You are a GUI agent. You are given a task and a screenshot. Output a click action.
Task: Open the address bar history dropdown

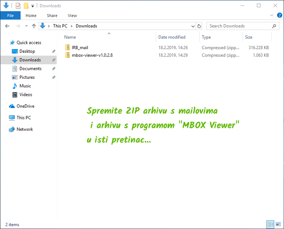click(192, 26)
